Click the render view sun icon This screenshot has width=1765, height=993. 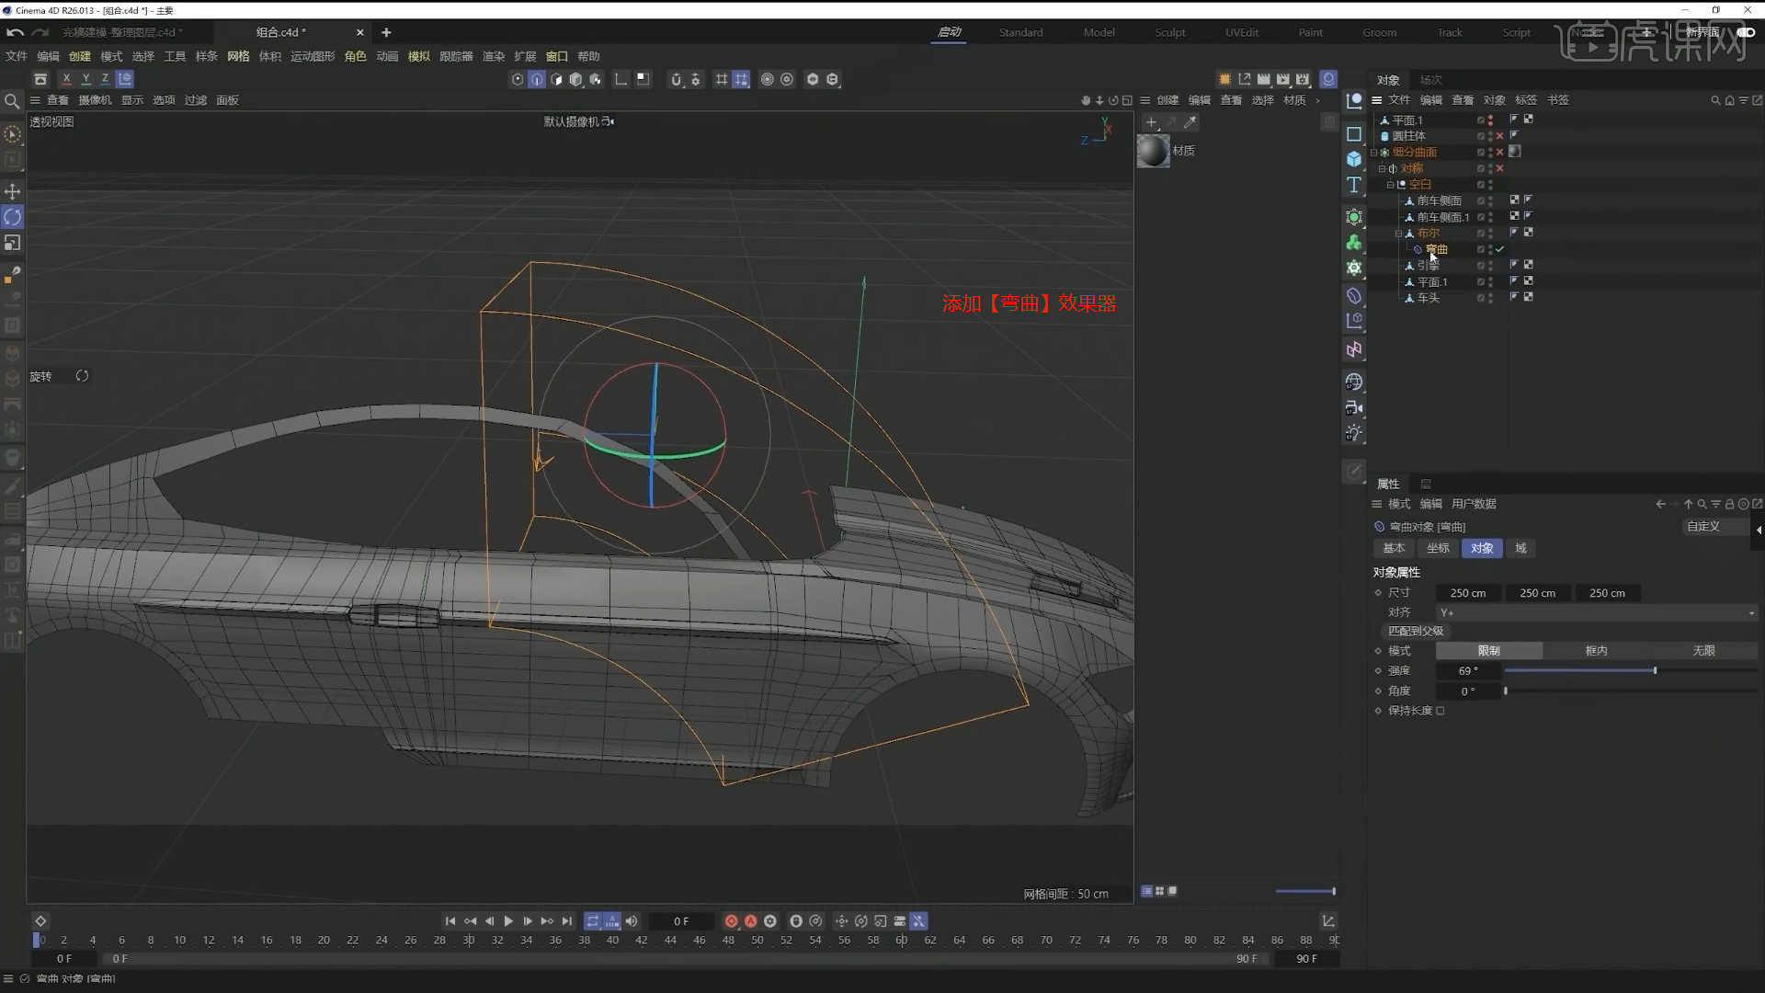(1224, 79)
